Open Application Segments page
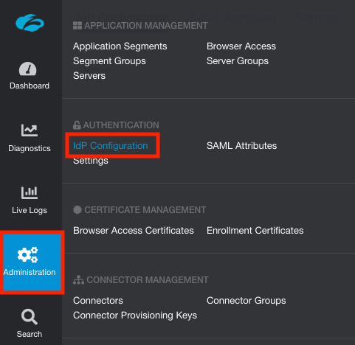355x345 pixels. [120, 46]
